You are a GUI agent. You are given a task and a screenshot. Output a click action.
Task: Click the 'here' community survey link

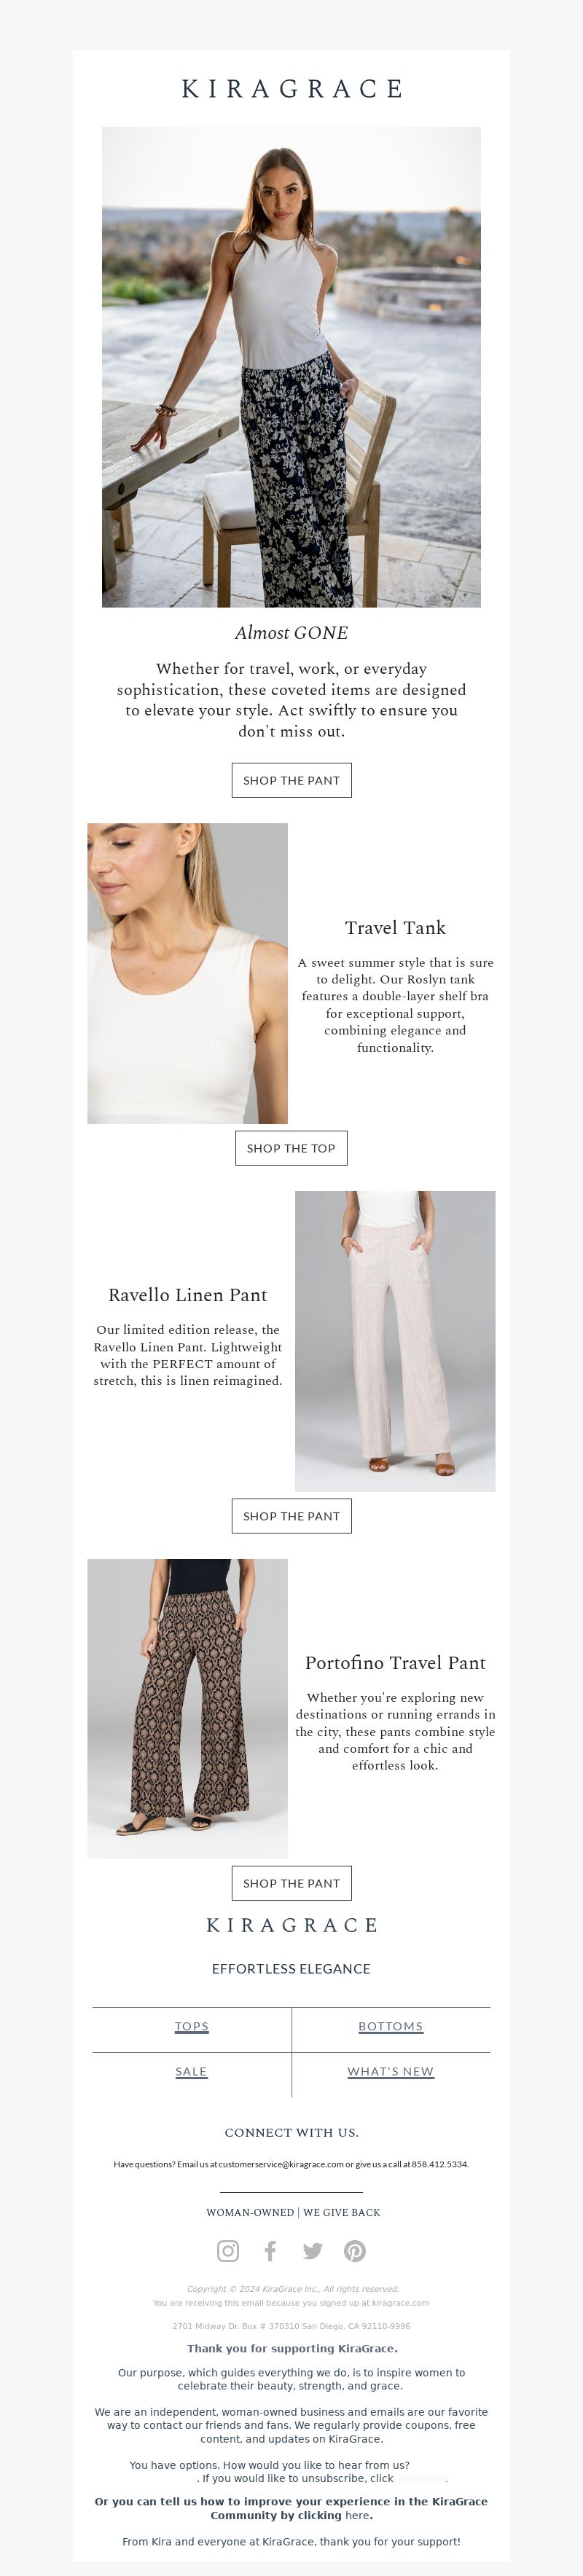pyautogui.click(x=357, y=2515)
